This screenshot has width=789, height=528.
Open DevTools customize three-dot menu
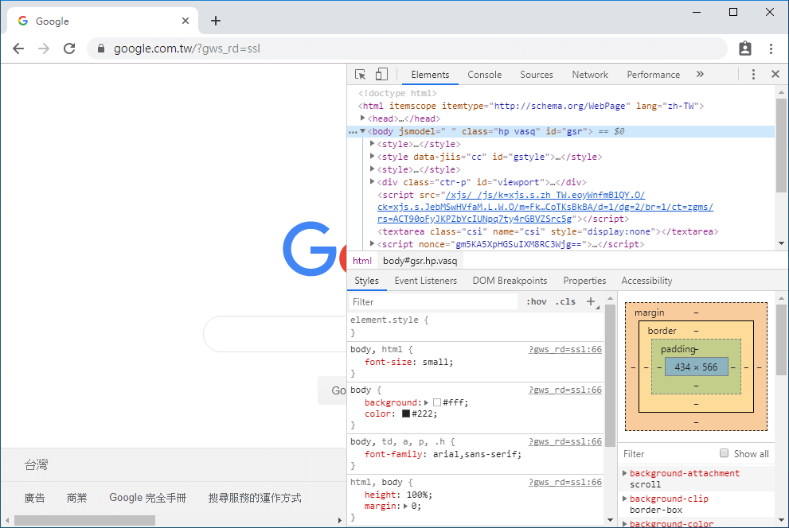(753, 75)
